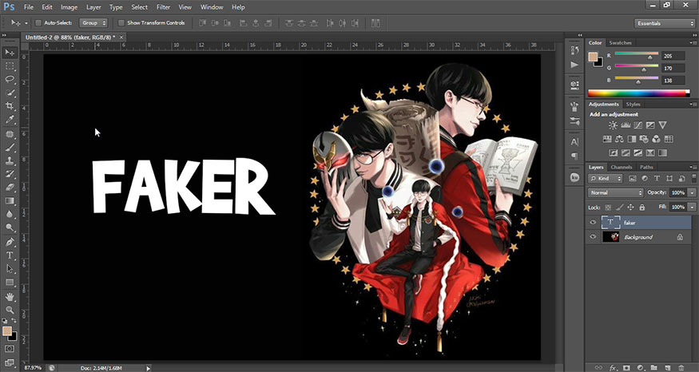Click the Color Balance adjustment icon
The image size is (699, 372).
tap(619, 139)
